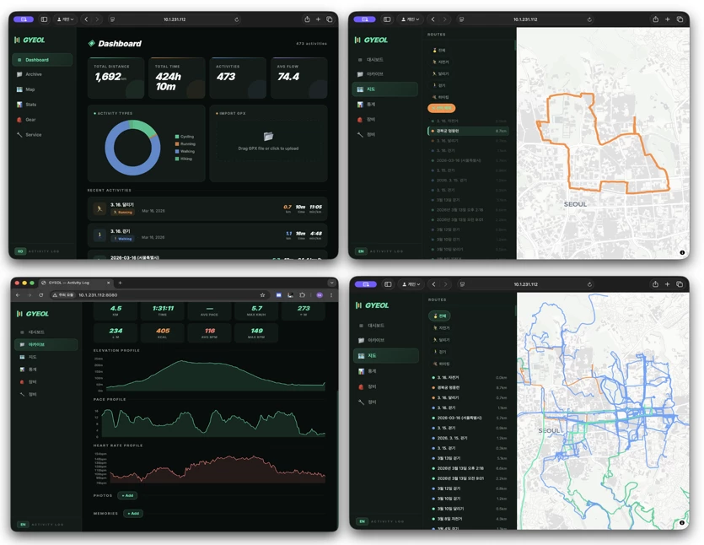Open Stats in the English sidebar
The width and height of the screenshot is (704, 545).
(31, 105)
